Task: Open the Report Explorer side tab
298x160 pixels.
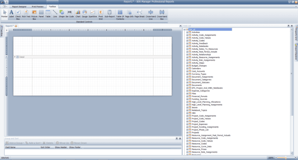Action: (296, 51)
